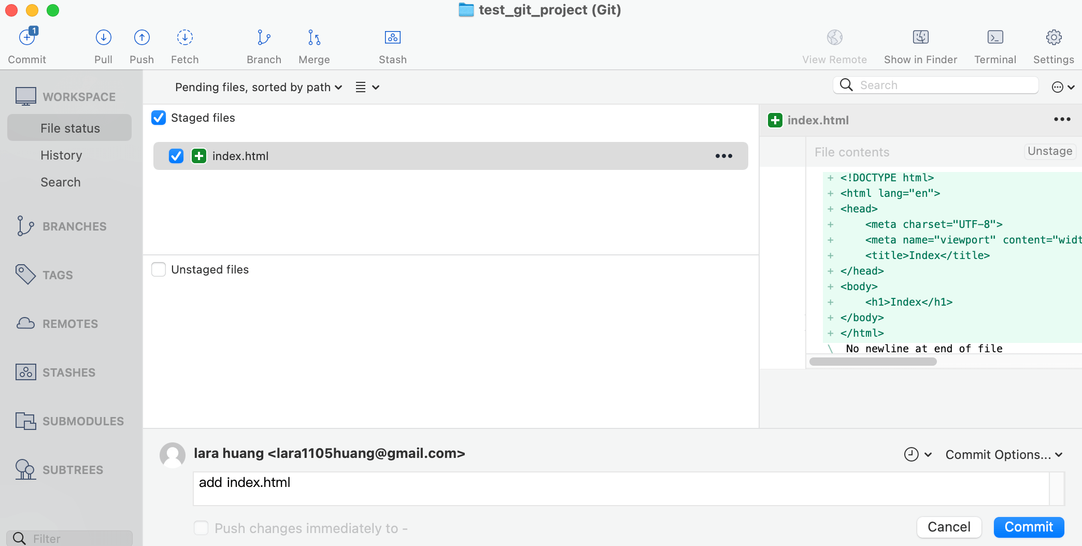Click the blue Commit button
Viewport: 1082px width, 546px height.
click(1028, 527)
